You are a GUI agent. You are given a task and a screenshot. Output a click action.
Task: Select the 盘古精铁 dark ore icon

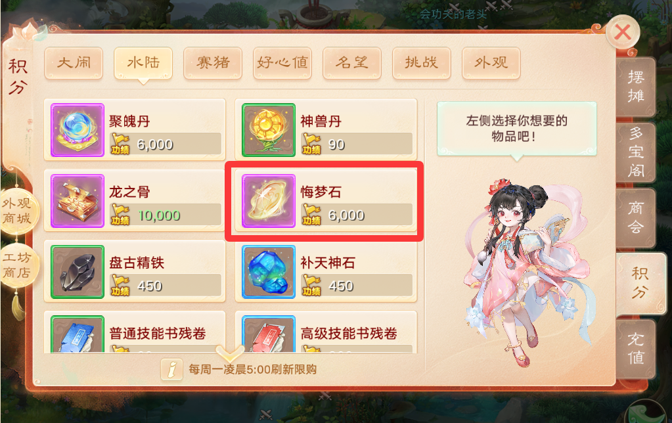tap(78, 272)
